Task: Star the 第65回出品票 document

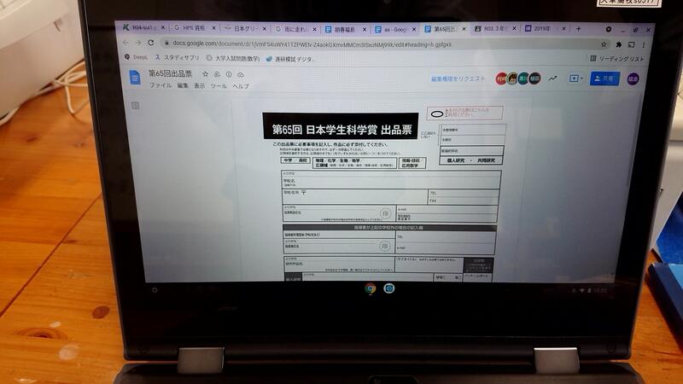Action: click(x=204, y=74)
